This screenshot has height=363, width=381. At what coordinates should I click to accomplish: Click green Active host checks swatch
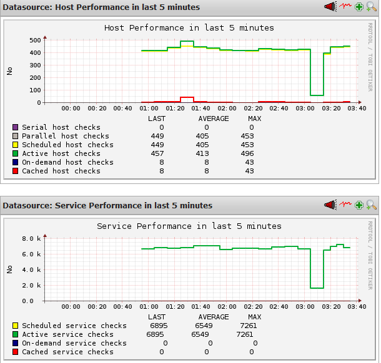pos(16,153)
